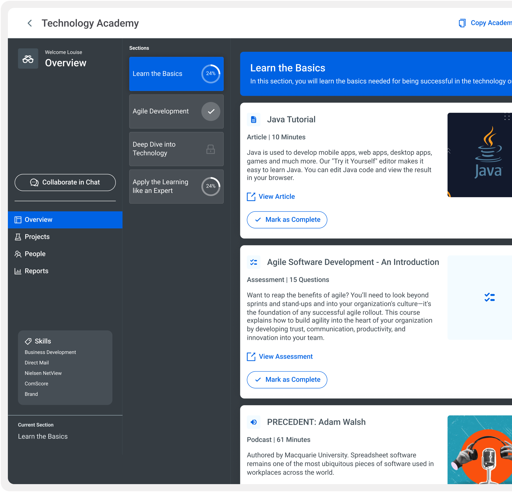Viewport: 512px width, 492px height.
Task: Click the Copy Academy icon
Action: pos(462,23)
